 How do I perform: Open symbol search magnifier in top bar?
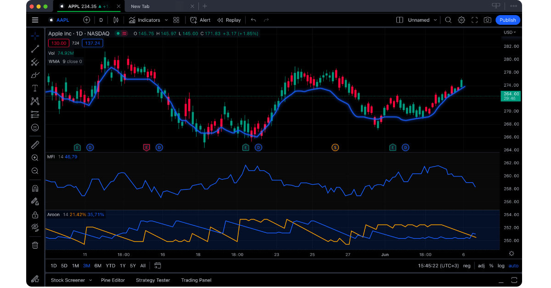[x=448, y=20]
